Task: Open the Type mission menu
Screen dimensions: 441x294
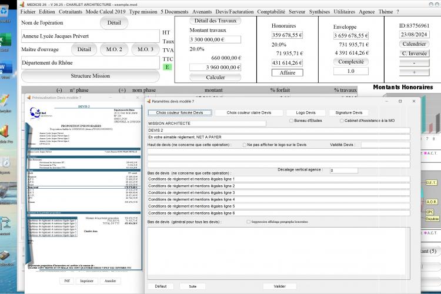Action: (143, 12)
